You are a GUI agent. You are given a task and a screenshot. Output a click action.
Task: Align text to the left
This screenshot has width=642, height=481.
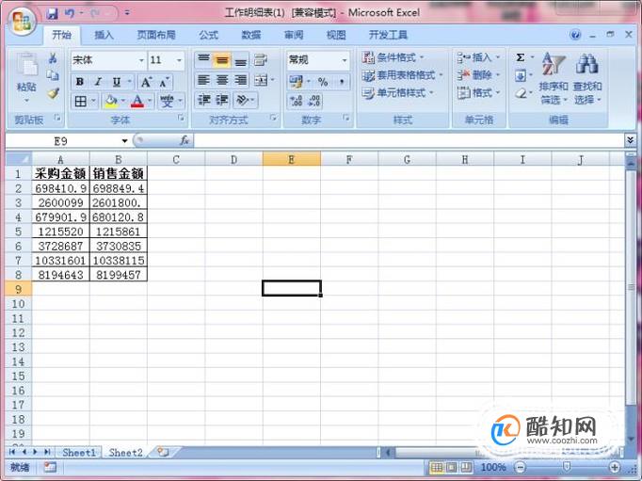203,80
